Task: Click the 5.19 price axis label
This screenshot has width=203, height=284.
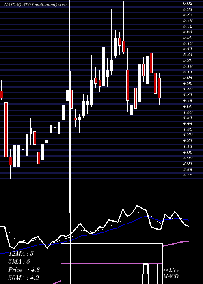Action: click(x=188, y=66)
